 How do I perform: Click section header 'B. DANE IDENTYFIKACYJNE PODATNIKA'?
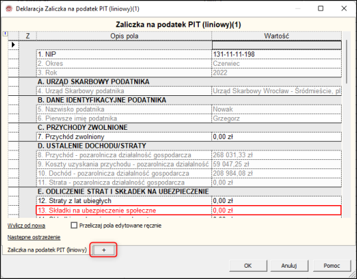[x=102, y=100]
